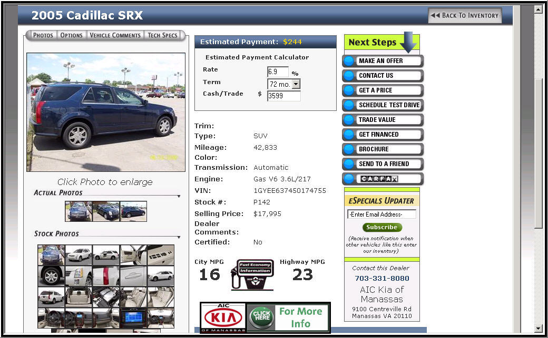Viewport: 548px width, 338px height.
Task: Edit the Cash/Trade amount field
Action: pyautogui.click(x=284, y=96)
